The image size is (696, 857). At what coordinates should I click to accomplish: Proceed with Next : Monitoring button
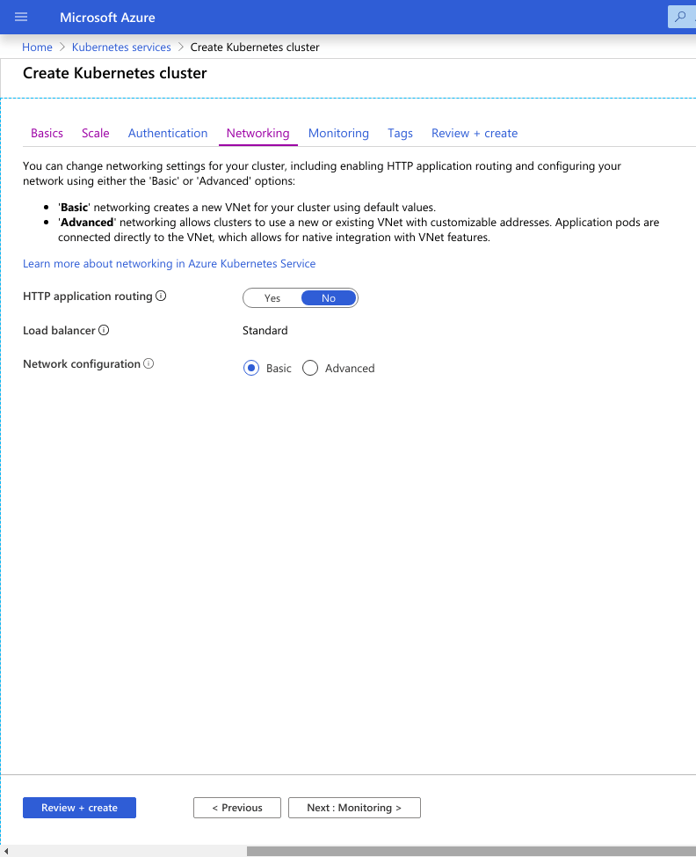[354, 808]
